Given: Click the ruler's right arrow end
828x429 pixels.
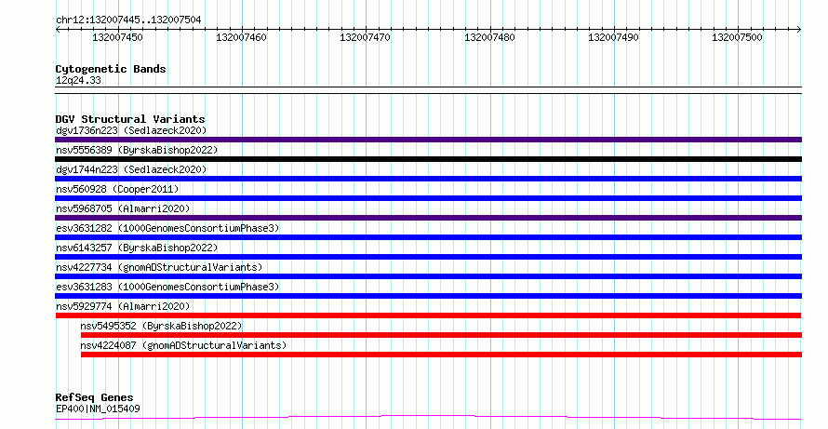Looking at the screenshot, I should (x=799, y=30).
